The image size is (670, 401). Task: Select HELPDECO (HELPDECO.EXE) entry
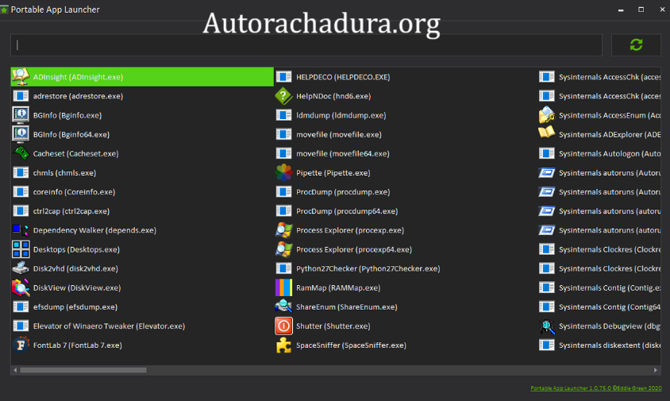405,77
